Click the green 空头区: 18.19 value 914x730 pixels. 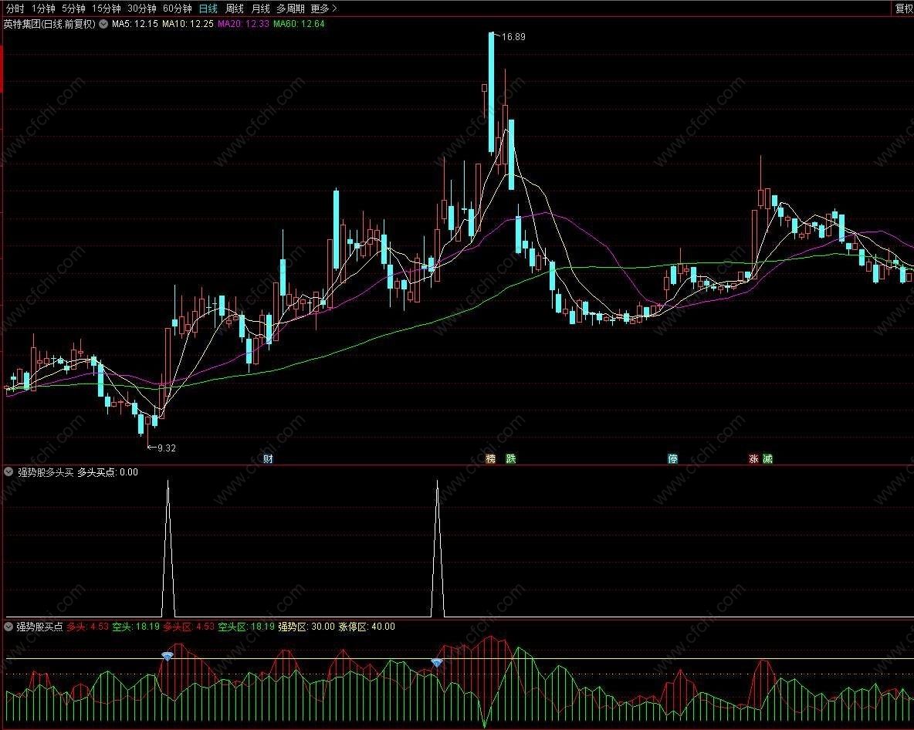[246, 627]
